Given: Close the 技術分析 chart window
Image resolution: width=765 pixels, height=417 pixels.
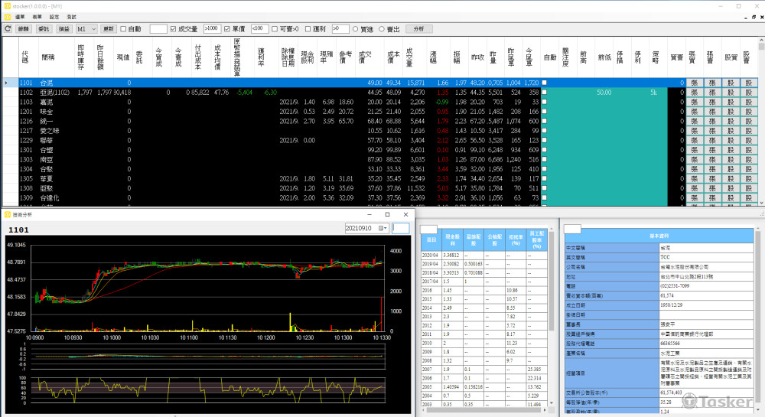Looking at the screenshot, I should (x=405, y=216).
